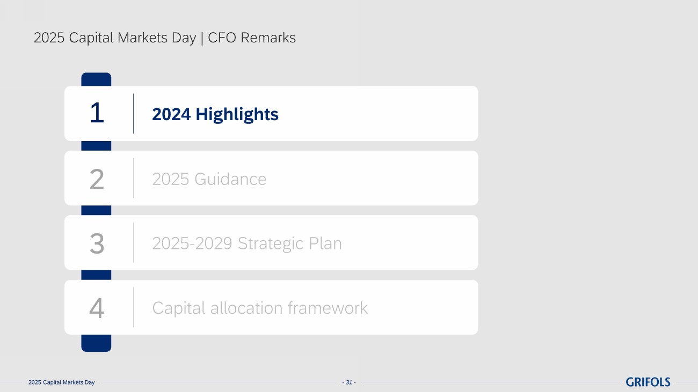Click the blue bar end below card 4
The height and width of the screenshot is (392, 698).
(96, 343)
